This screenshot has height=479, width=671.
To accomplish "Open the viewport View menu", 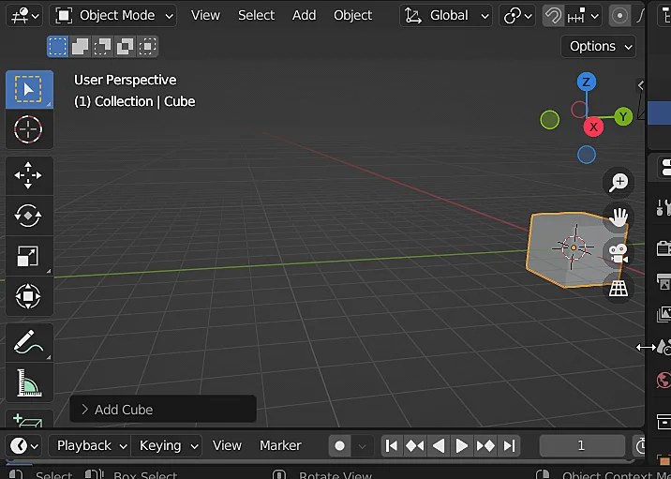I will 205,15.
